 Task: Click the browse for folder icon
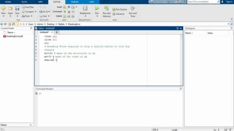pyautogui.click(x=13, y=24)
